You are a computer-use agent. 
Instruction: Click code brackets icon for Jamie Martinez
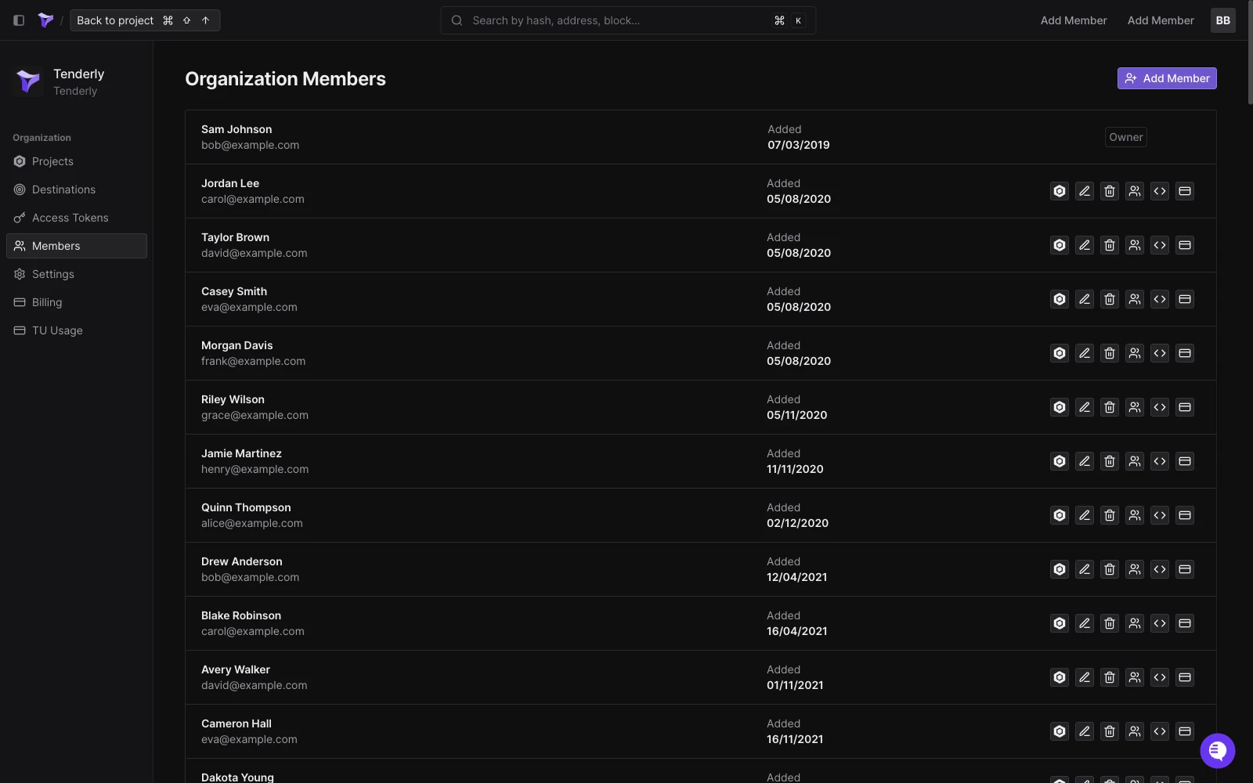[1160, 461]
